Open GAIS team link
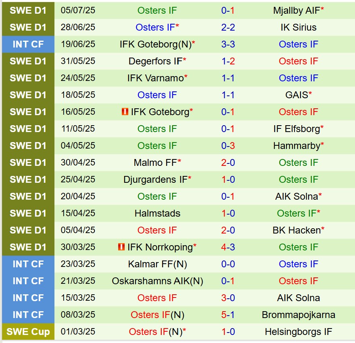The height and width of the screenshot is (343, 355). tap(297, 95)
